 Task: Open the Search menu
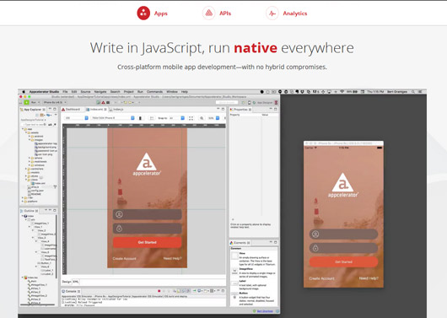pos(116,92)
